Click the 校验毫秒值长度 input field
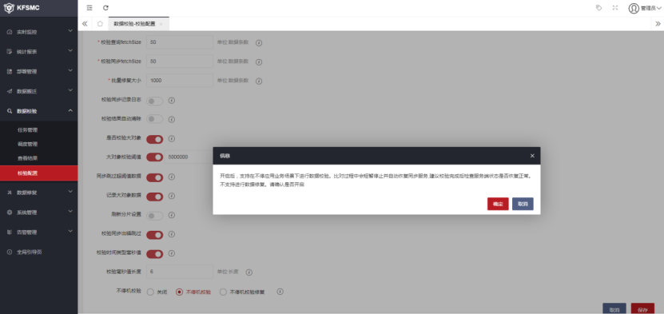Viewport: 664px width, 314px height. [x=180, y=272]
